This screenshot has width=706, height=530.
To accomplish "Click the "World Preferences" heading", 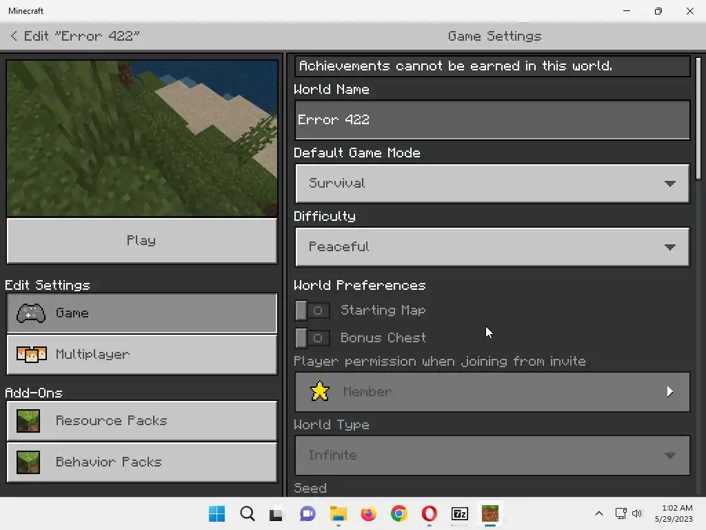I will point(359,285).
